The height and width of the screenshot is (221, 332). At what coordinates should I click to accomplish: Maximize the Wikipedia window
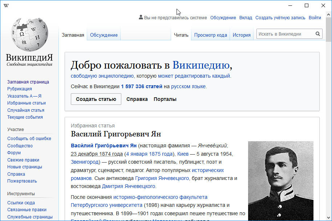click(x=306, y=5)
